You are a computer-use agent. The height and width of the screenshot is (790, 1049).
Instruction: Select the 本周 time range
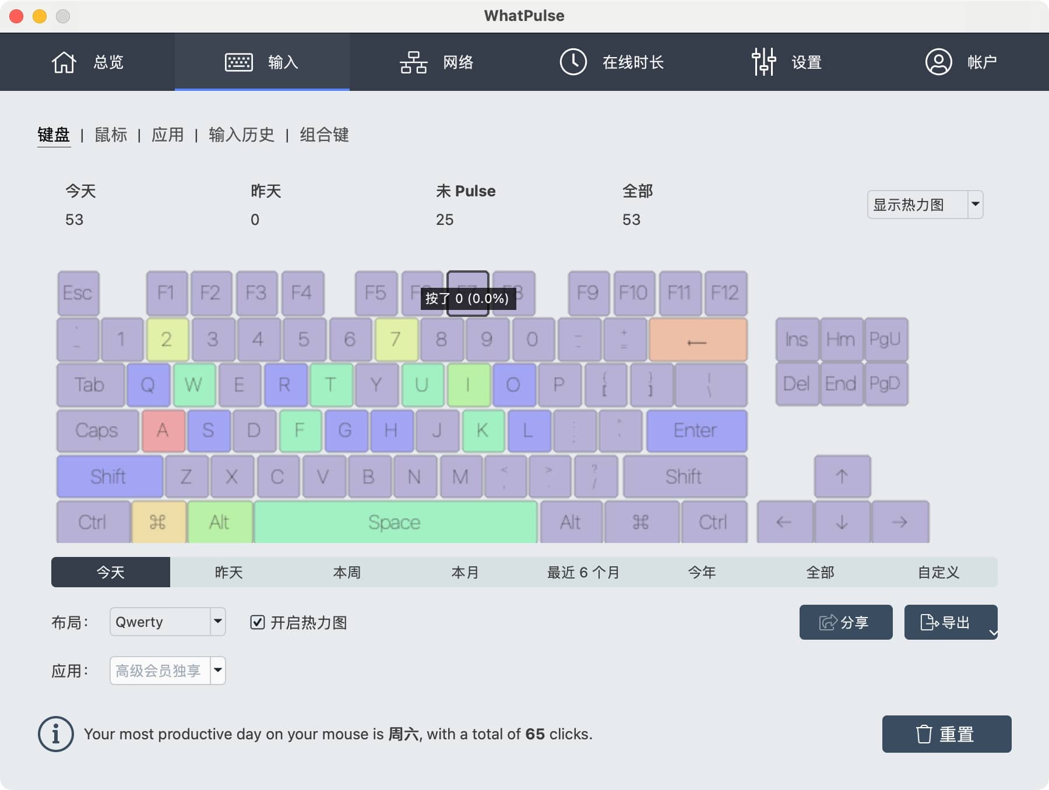click(347, 572)
